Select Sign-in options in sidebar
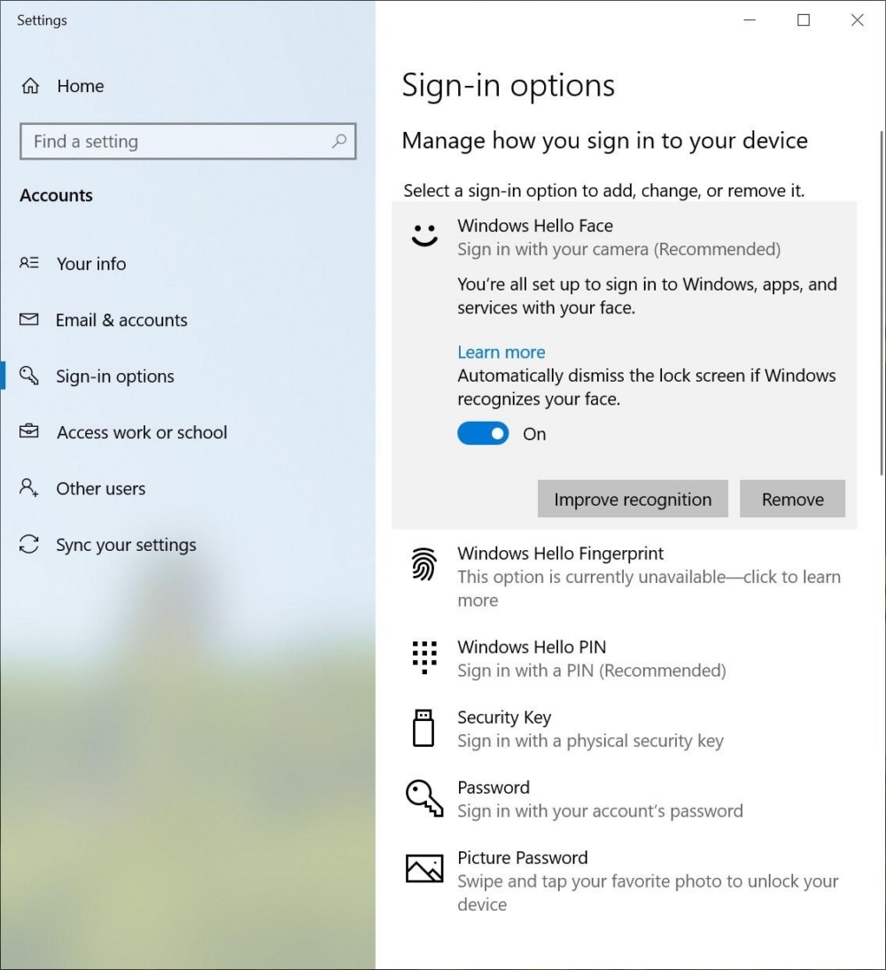The image size is (886, 970). (188, 376)
